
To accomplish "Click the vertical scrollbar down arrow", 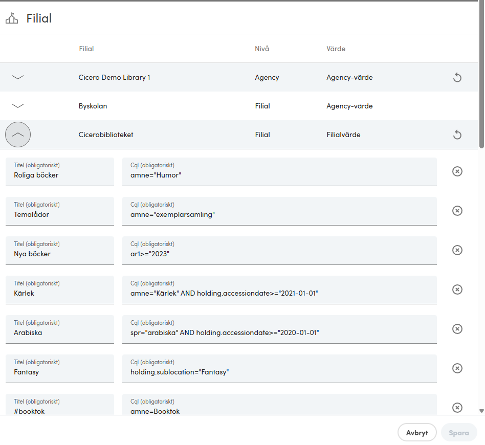I will click(481, 411).
